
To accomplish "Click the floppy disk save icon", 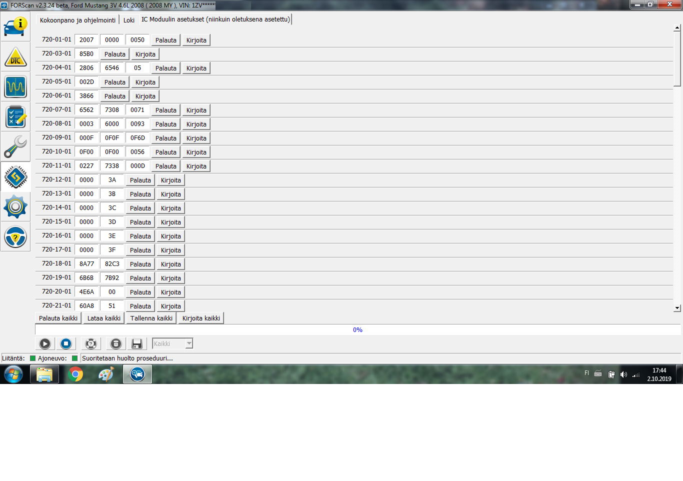I will tap(136, 343).
